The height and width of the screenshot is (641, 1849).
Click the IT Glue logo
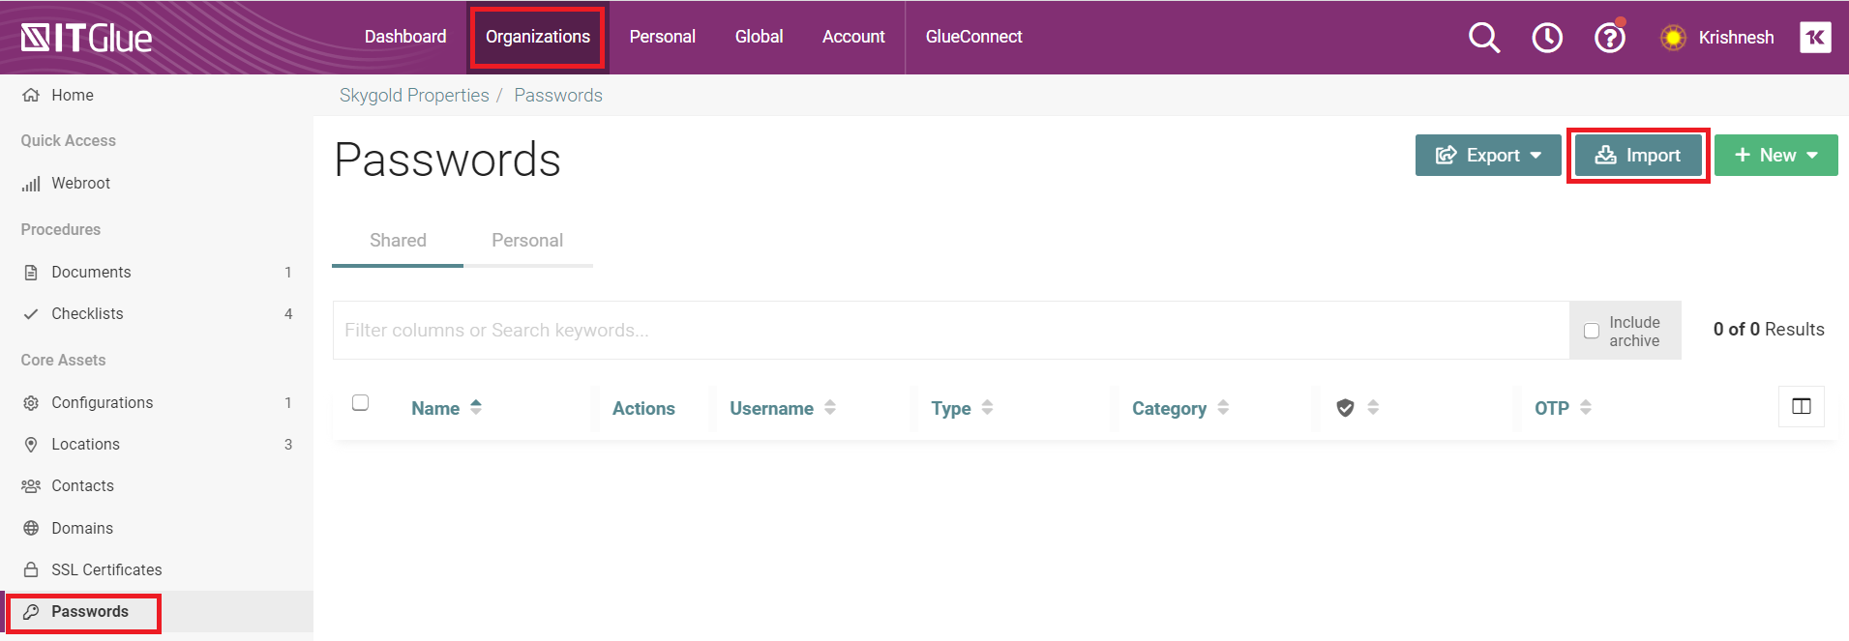coord(86,38)
